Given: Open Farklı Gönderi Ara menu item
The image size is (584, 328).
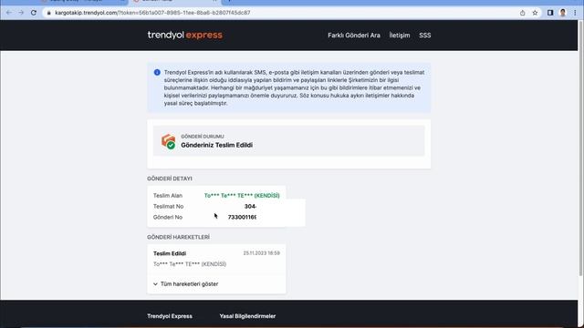Looking at the screenshot, I should click(354, 36).
